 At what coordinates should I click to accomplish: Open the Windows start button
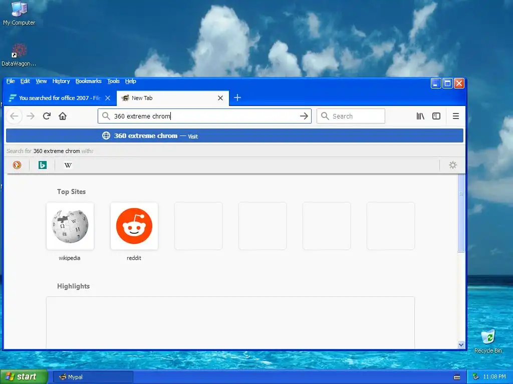tap(24, 377)
